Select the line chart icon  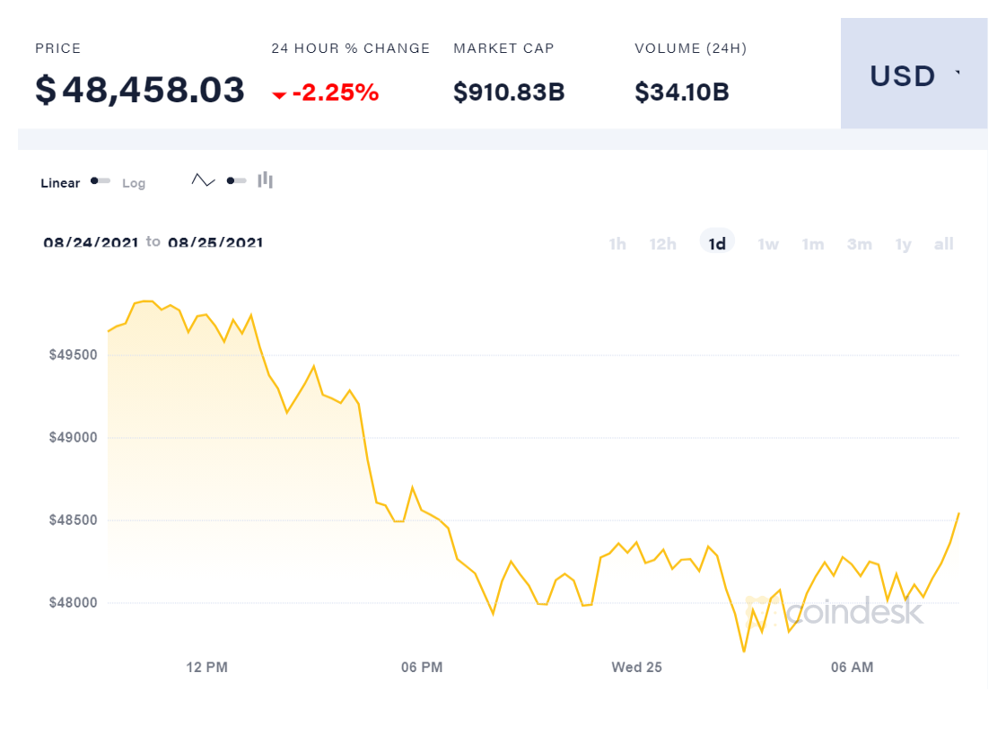click(203, 180)
